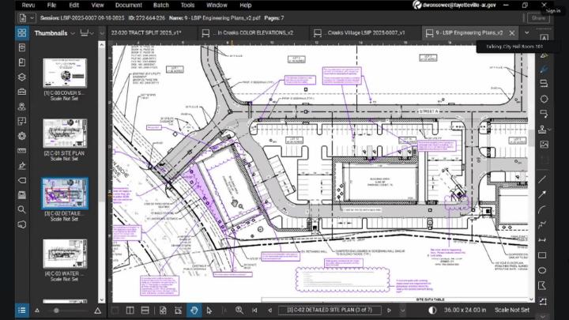Screen dimensions: 569x320
Task: Adjust the thumbnail size slider
Action: [57, 311]
